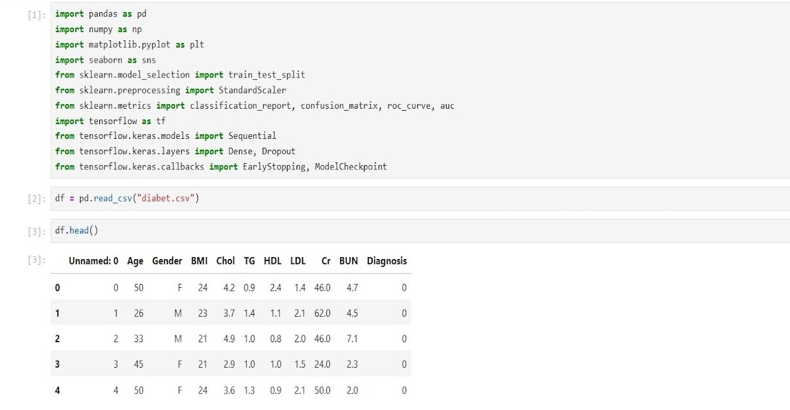Click the "Unnamed: 0" column header
Screen dimensions: 790x410
click(x=94, y=261)
